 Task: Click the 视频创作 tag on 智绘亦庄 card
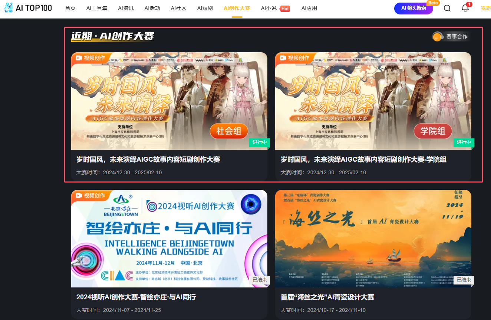click(x=90, y=195)
